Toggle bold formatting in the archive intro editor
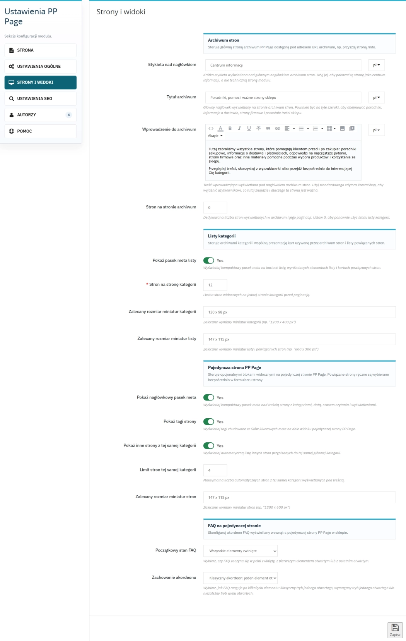The width and height of the screenshot is (406, 641). tap(230, 128)
